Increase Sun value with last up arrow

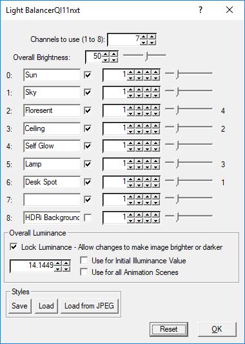155,72
